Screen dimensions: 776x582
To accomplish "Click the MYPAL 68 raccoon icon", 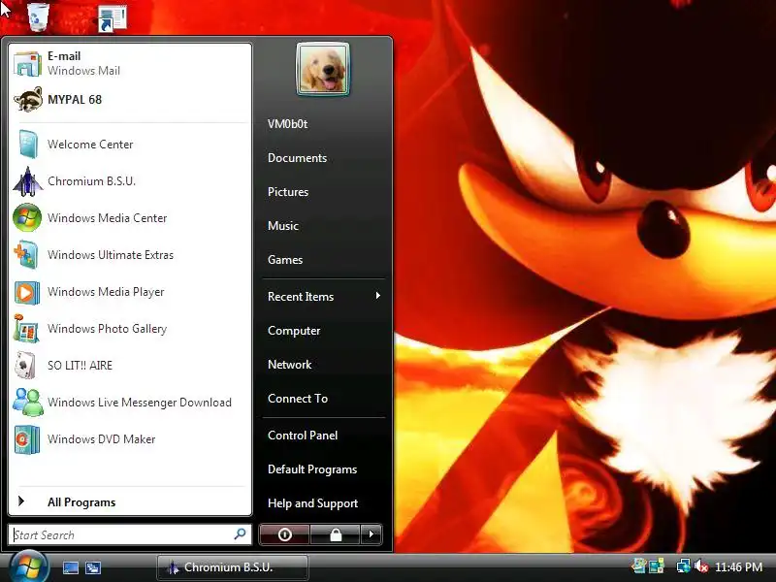I will [28, 100].
